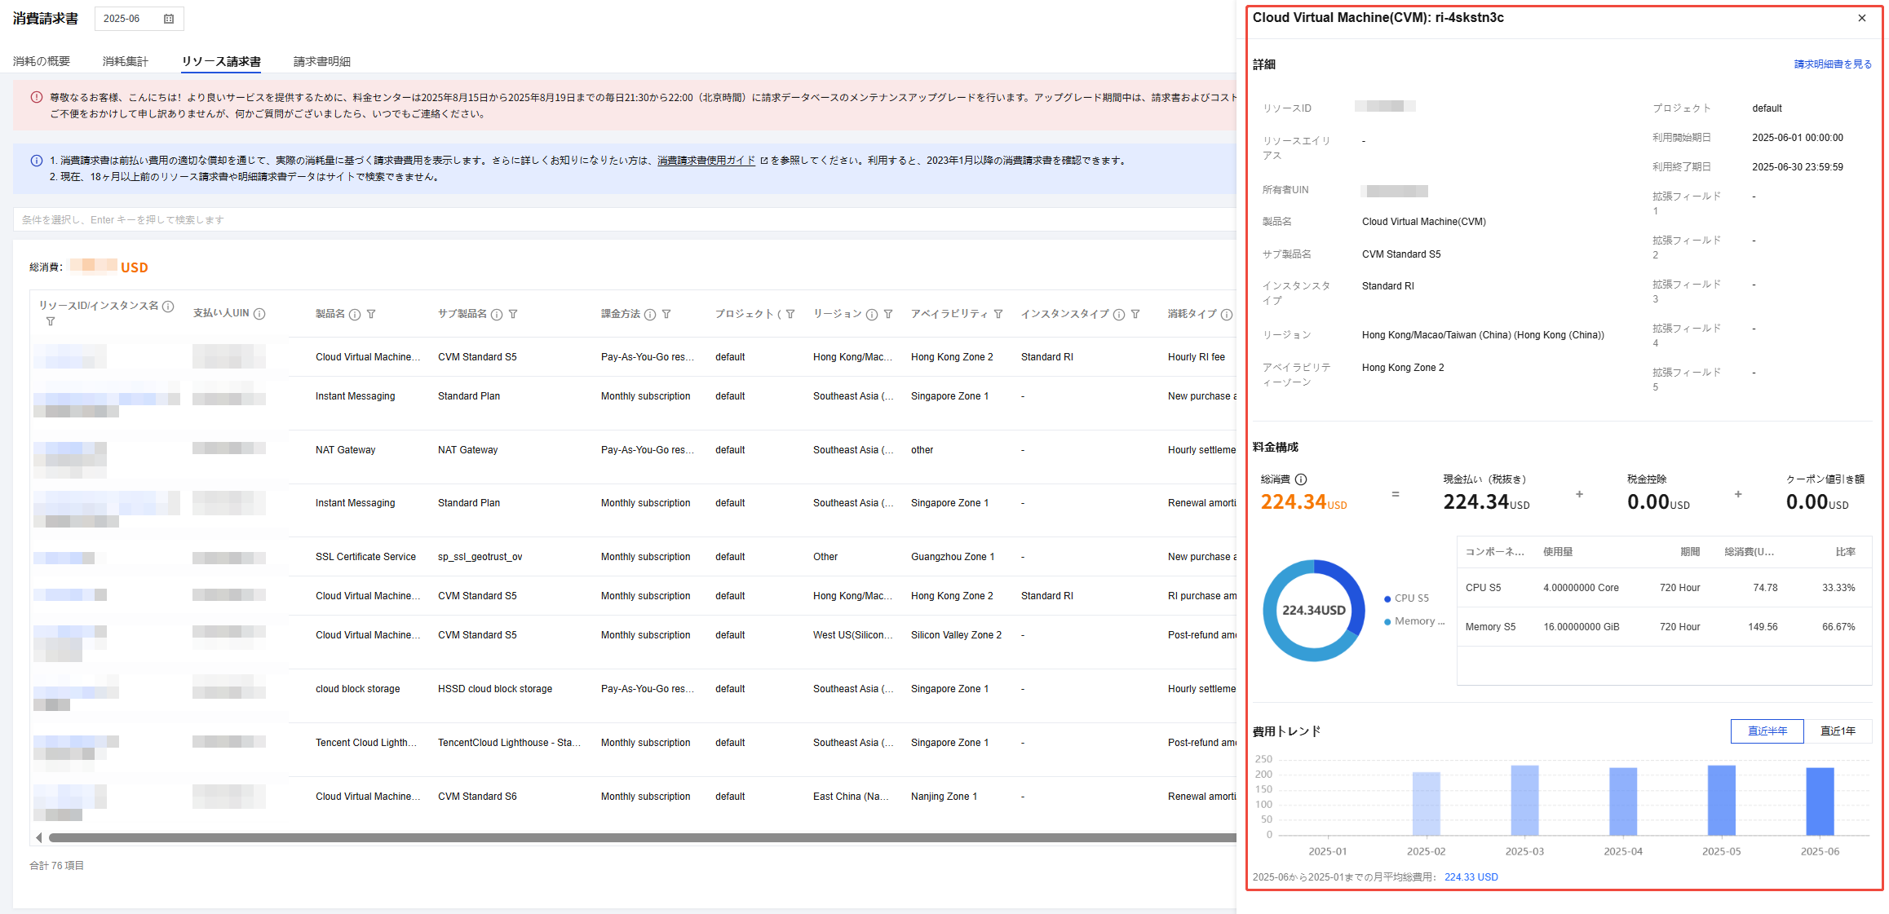This screenshot has height=914, width=1889.
Task: Select the 直近1年 trend range
Action: [x=1838, y=731]
